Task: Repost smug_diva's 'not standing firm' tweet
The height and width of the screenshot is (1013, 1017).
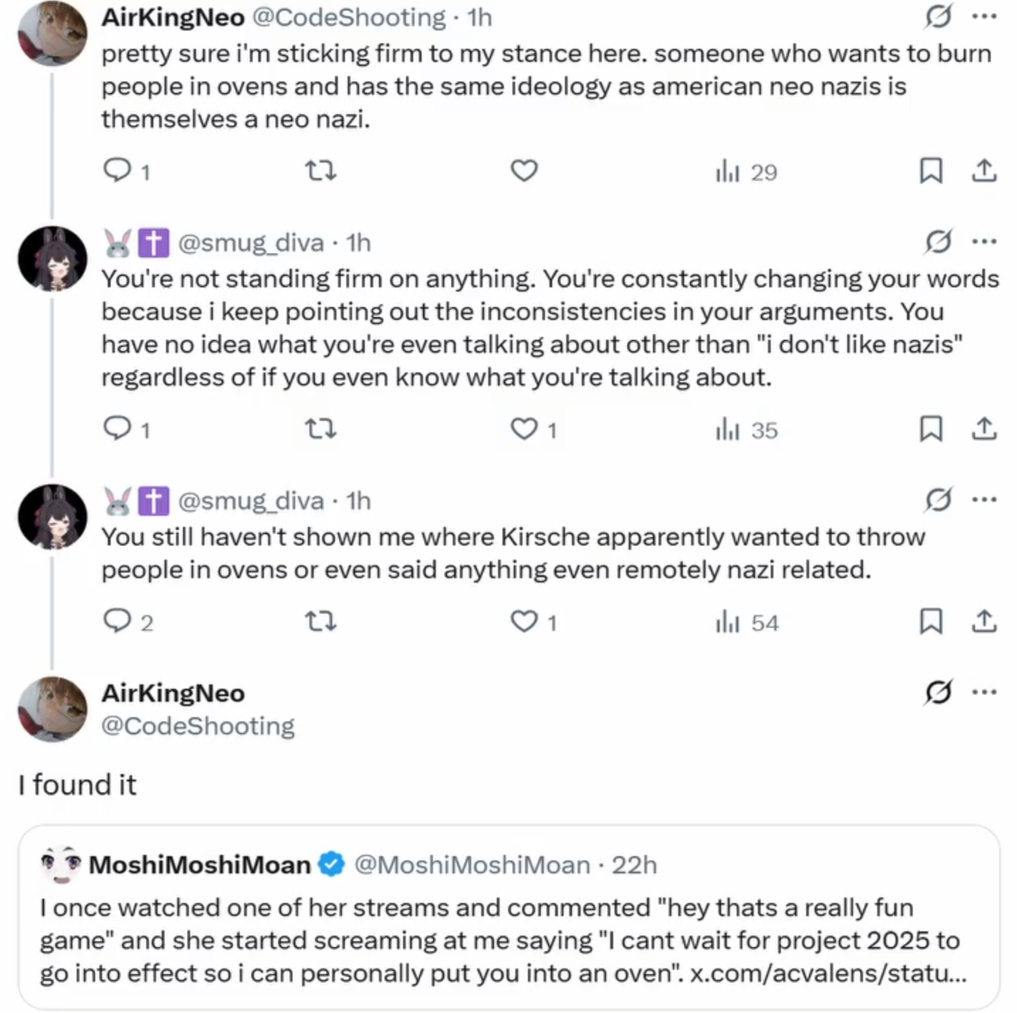Action: point(320,429)
